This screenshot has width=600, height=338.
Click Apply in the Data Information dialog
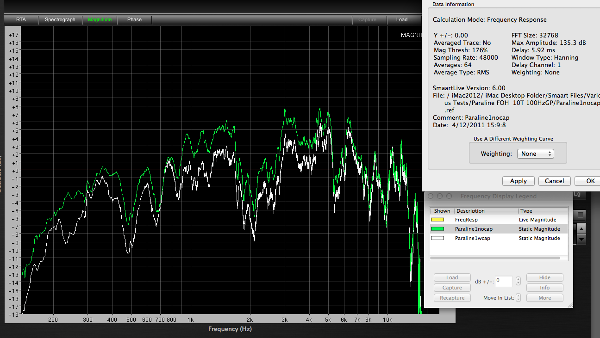(x=518, y=181)
